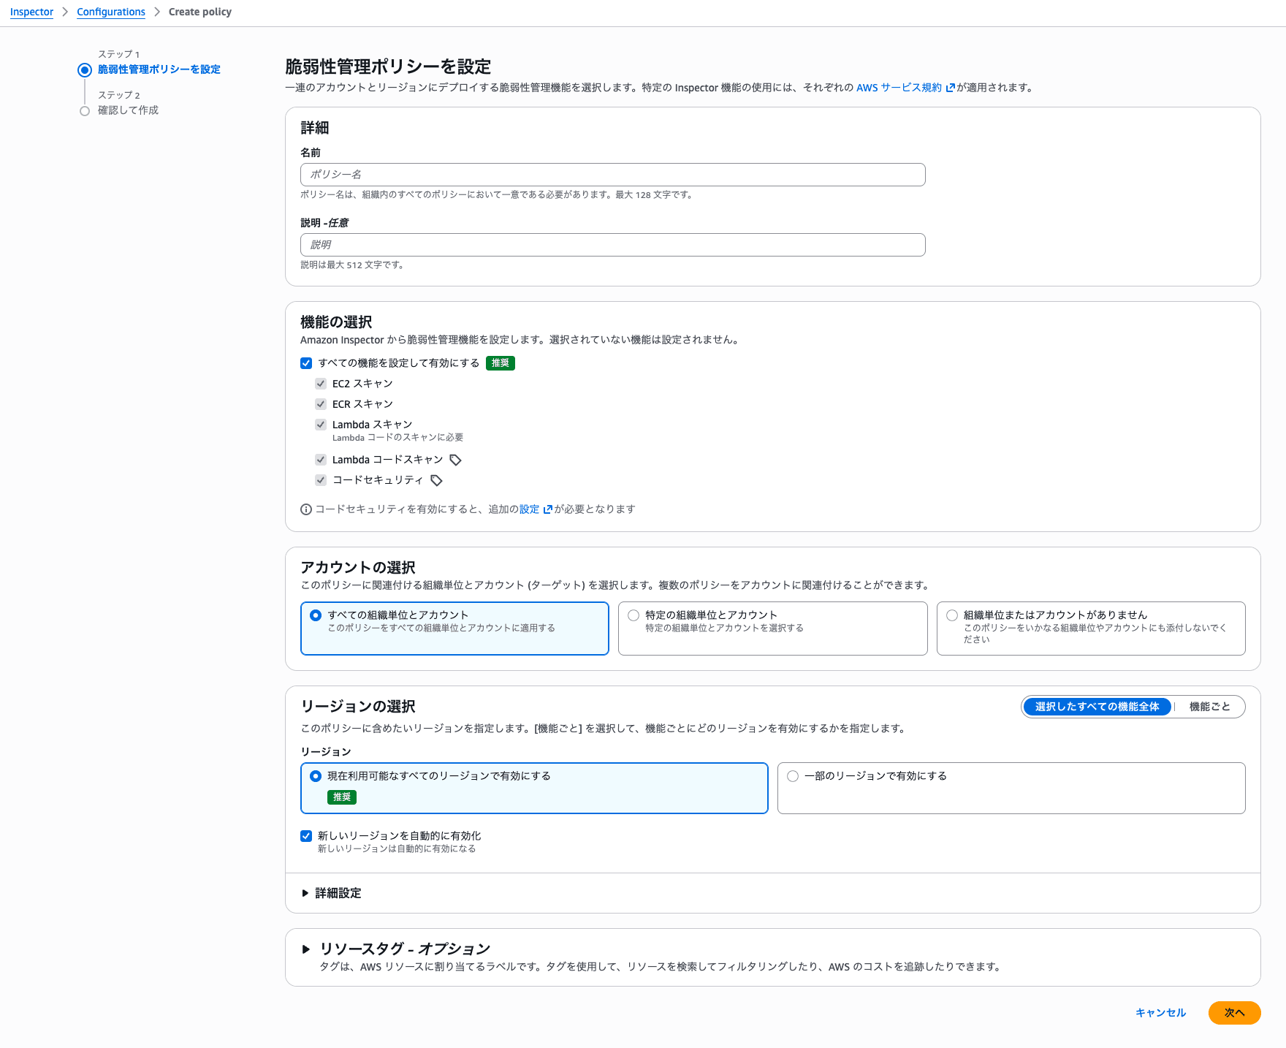Image resolution: width=1286 pixels, height=1048 pixels.
Task: Open the 設定 link for code security
Action: click(529, 509)
